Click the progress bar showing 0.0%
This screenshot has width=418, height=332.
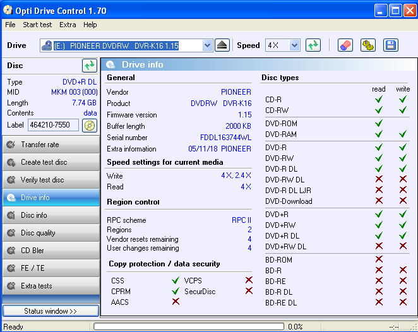(189, 326)
